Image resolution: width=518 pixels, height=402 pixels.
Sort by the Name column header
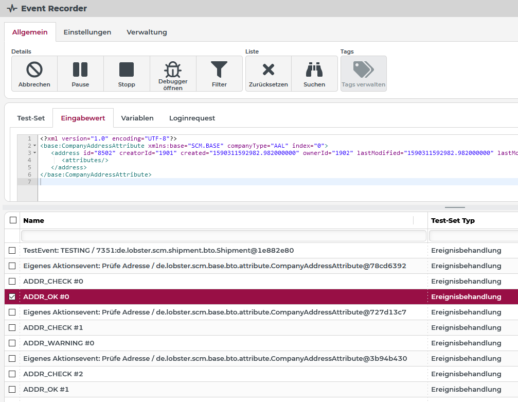coord(34,220)
